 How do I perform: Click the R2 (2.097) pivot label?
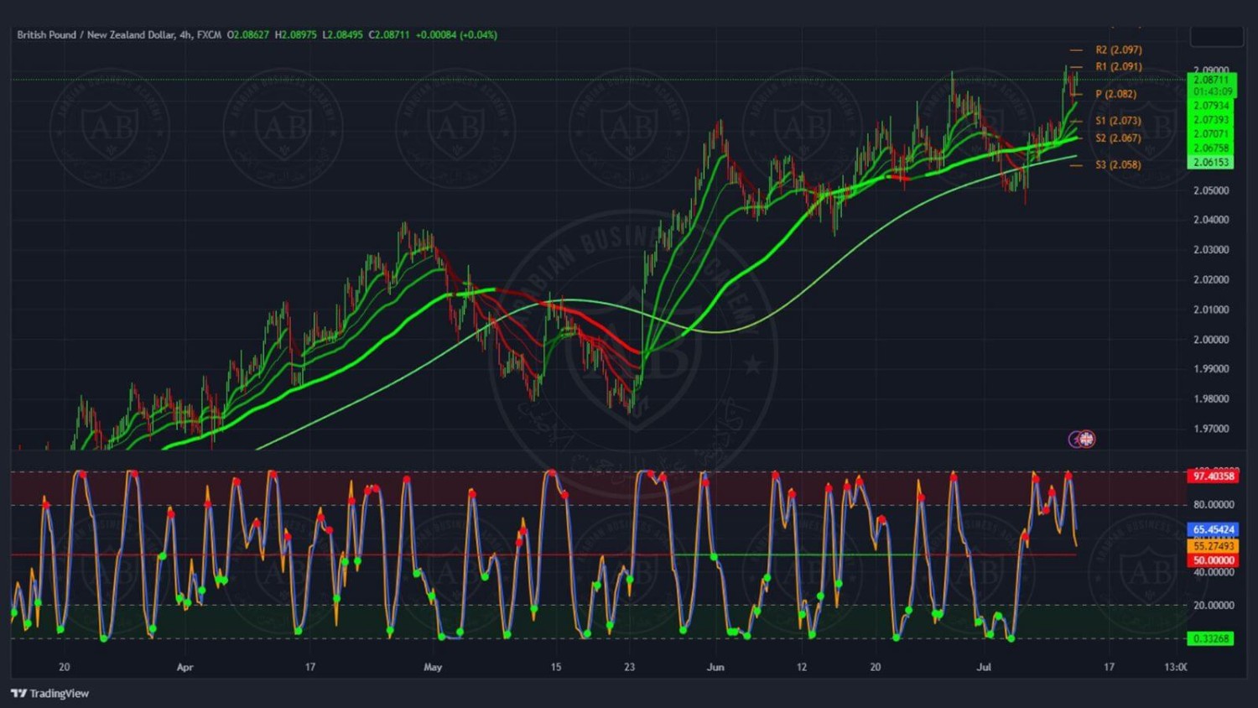click(x=1118, y=49)
